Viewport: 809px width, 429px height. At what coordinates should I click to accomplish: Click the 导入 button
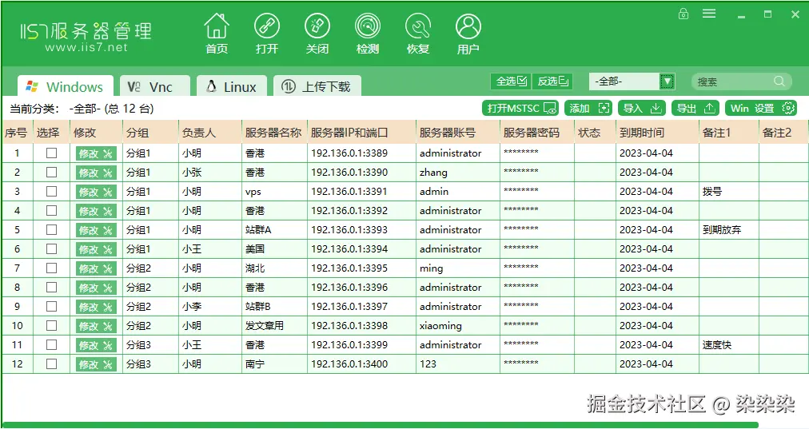[641, 109]
